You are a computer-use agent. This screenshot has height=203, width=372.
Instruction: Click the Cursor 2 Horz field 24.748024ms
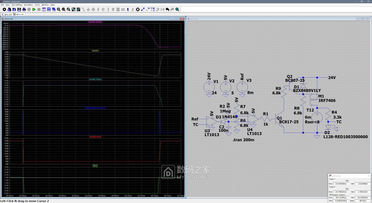click(x=341, y=192)
